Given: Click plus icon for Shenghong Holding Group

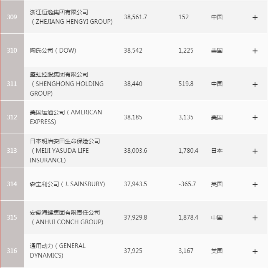Looking at the screenshot, I should point(255,84).
